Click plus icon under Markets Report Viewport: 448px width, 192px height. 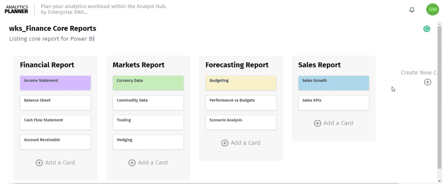coord(132,163)
